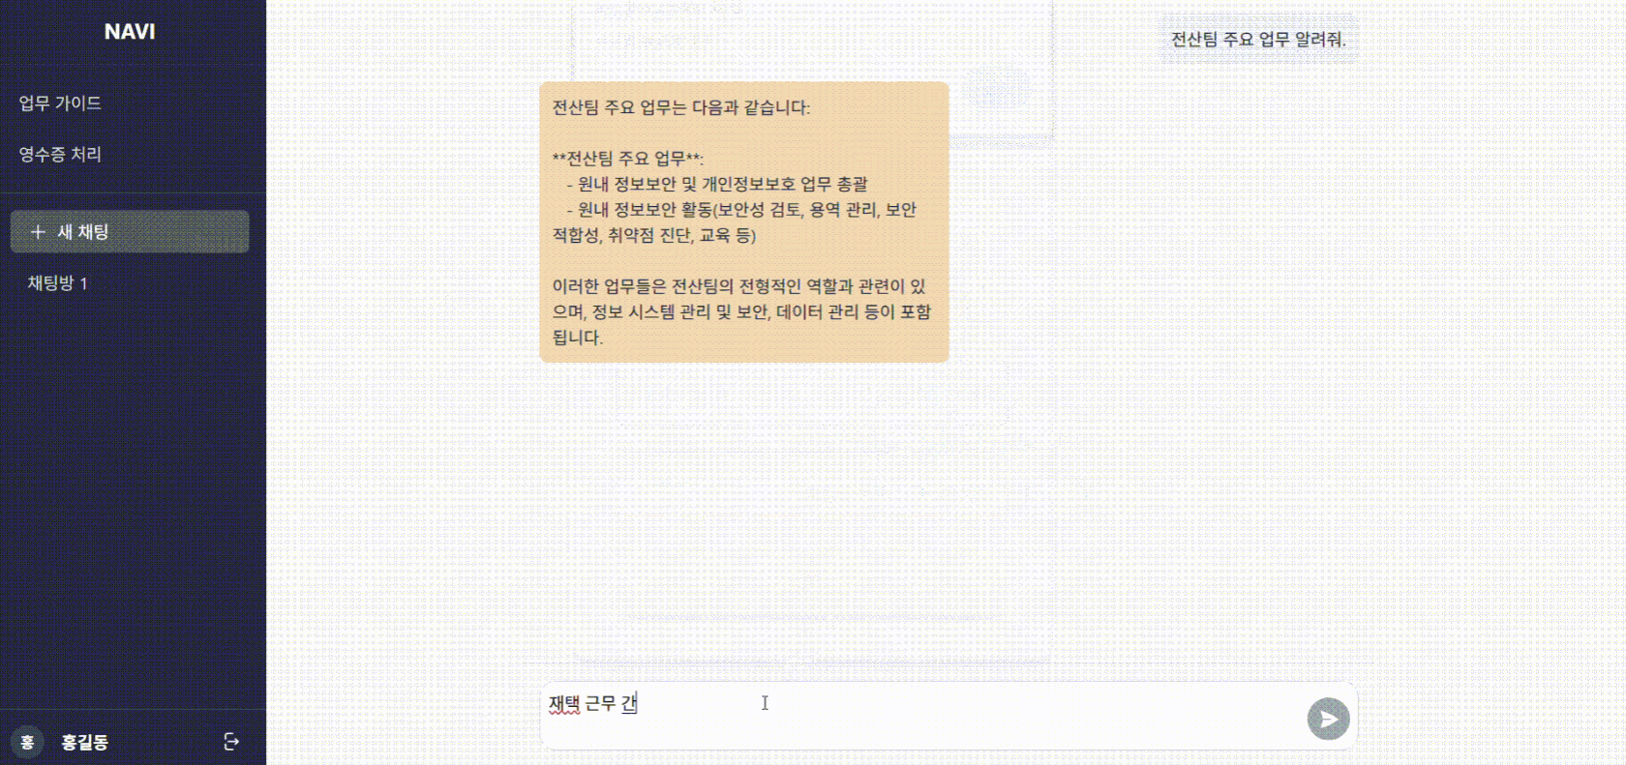Log out using the exit icon
The height and width of the screenshot is (765, 1626).
tap(231, 742)
